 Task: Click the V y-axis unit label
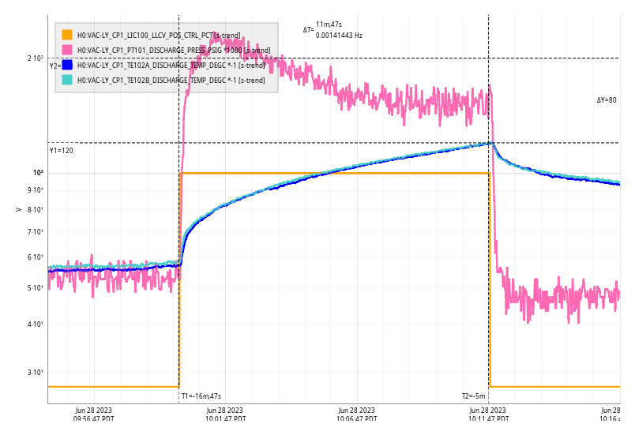(19, 209)
